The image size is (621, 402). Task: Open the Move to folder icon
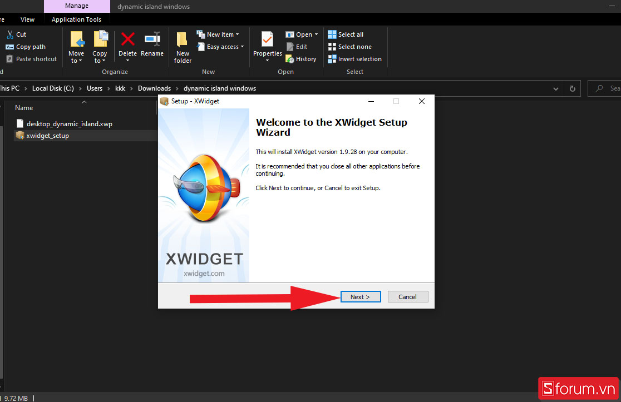click(77, 40)
